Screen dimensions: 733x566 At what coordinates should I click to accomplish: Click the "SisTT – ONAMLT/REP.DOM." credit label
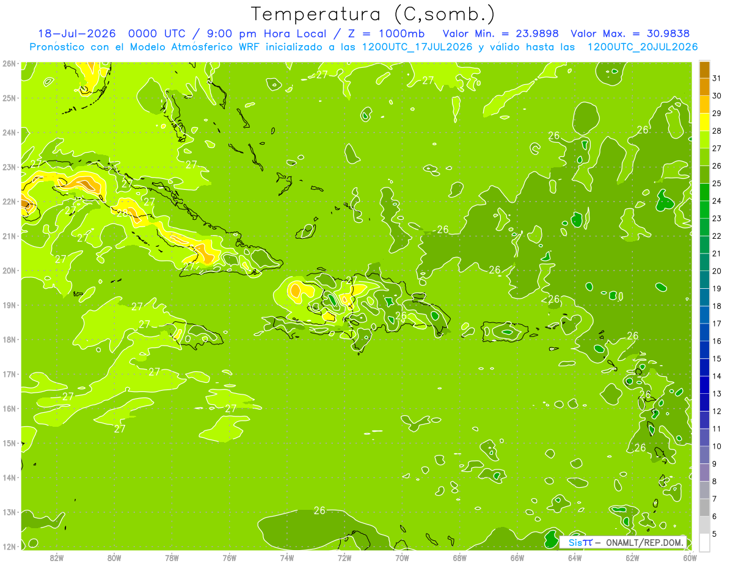coord(622,542)
